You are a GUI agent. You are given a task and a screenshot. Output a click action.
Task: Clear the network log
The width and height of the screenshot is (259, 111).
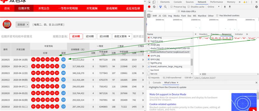(154, 7)
